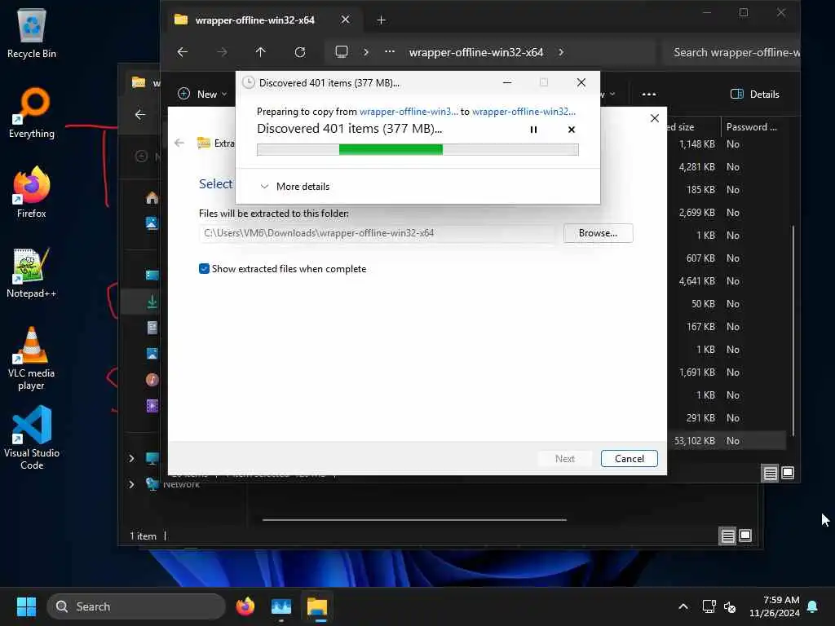Image resolution: width=835 pixels, height=626 pixels.
Task: Select the row with 4,641 KB size
Action: point(727,281)
